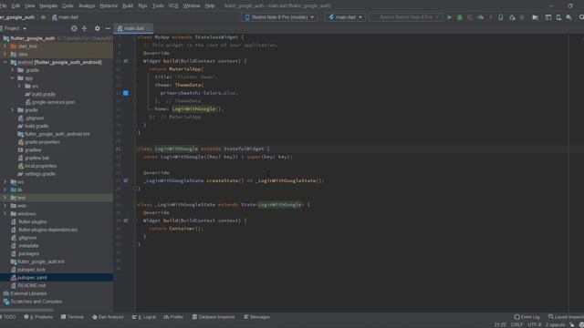Close the main.dart editor tab
The height and width of the screenshot is (328, 584).
(149, 28)
